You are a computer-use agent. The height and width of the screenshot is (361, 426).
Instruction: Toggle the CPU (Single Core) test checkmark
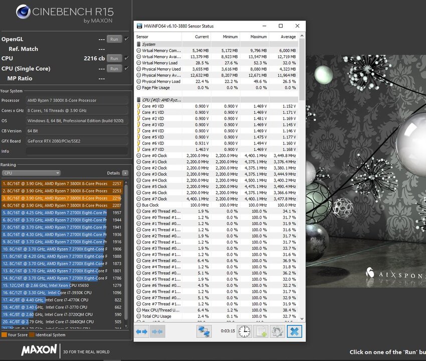click(x=126, y=68)
